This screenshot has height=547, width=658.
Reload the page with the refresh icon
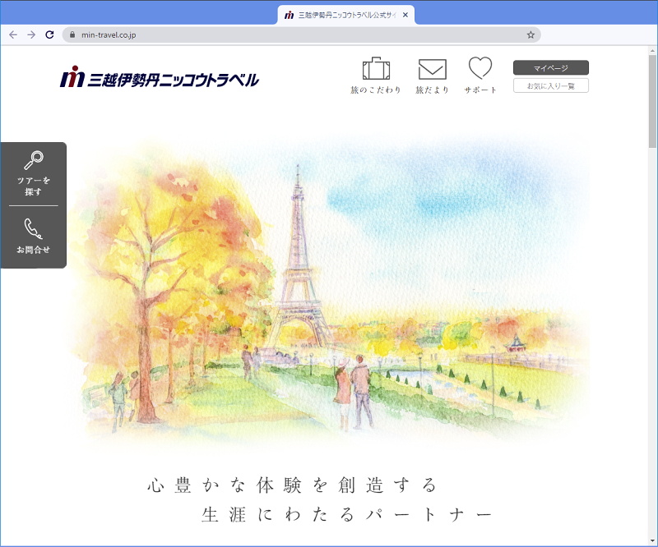pos(49,34)
